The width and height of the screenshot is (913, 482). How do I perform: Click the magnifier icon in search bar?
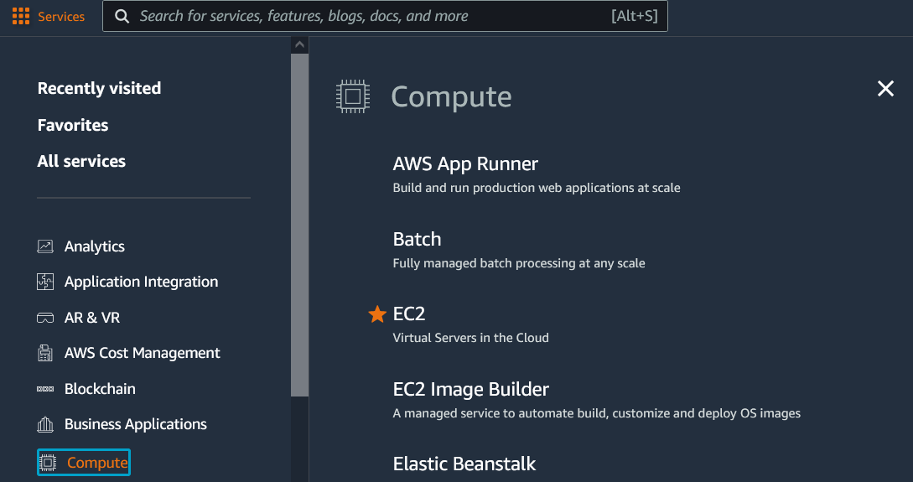122,16
